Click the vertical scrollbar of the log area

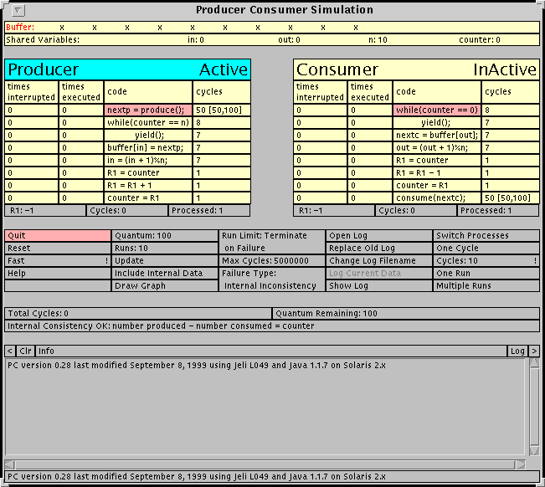point(533,410)
